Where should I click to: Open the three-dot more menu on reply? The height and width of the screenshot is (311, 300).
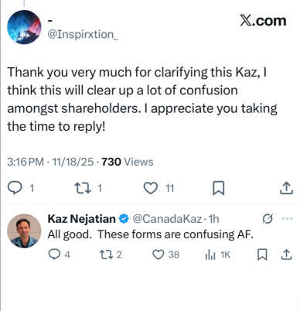click(287, 219)
